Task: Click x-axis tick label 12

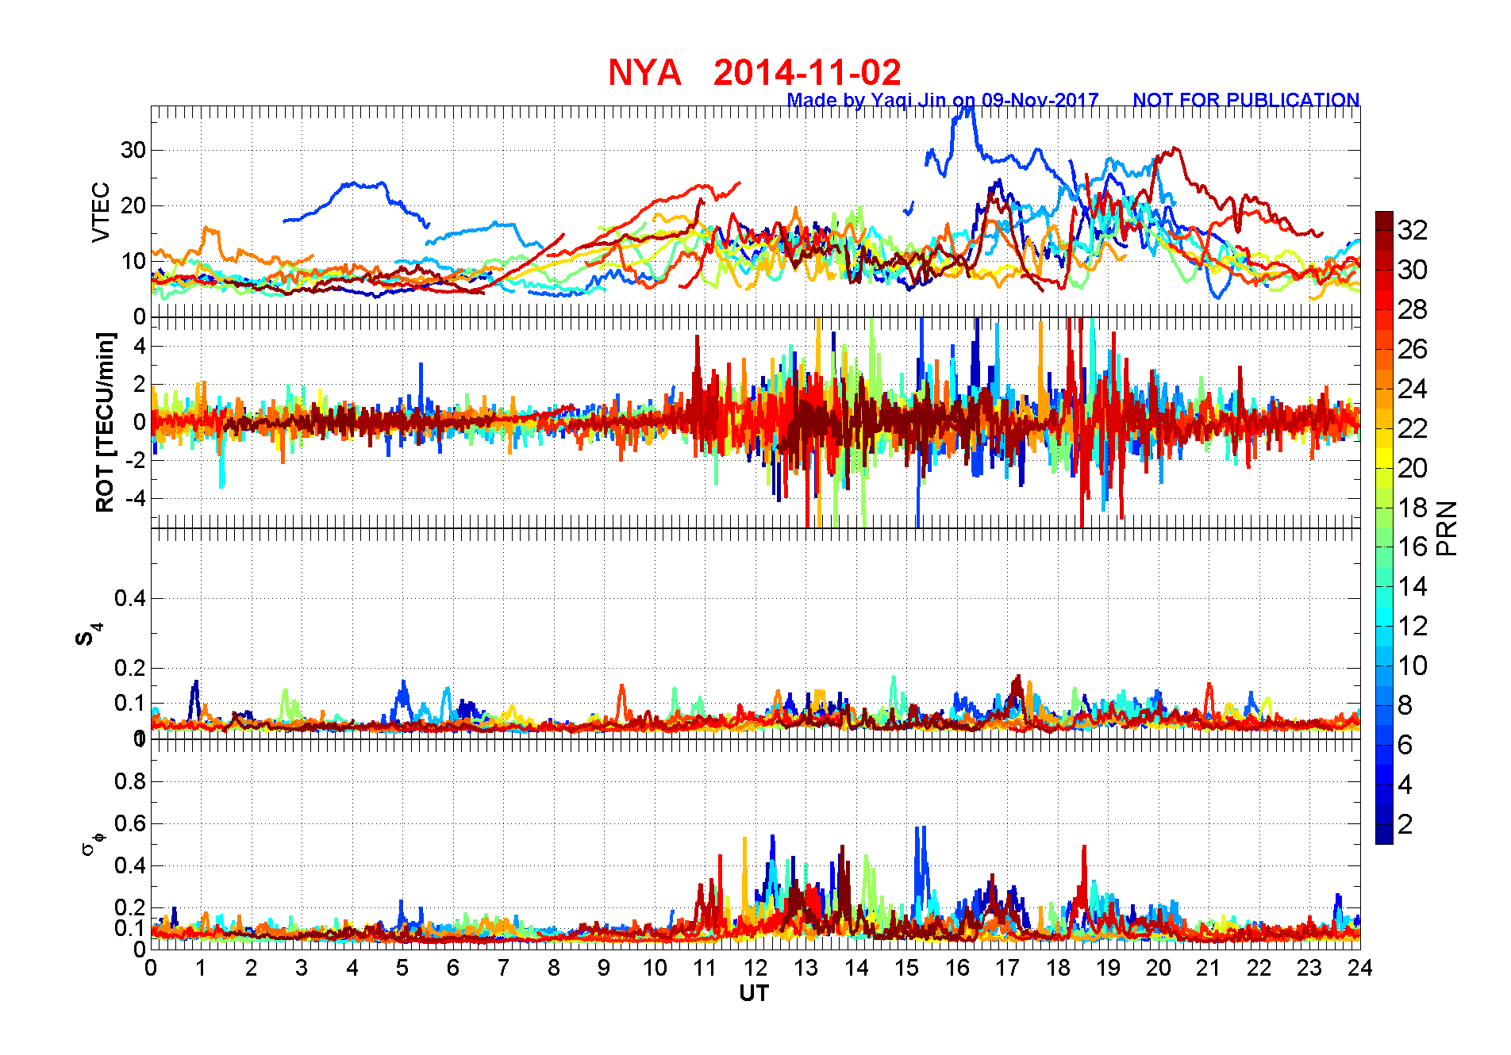Action: coord(755,968)
